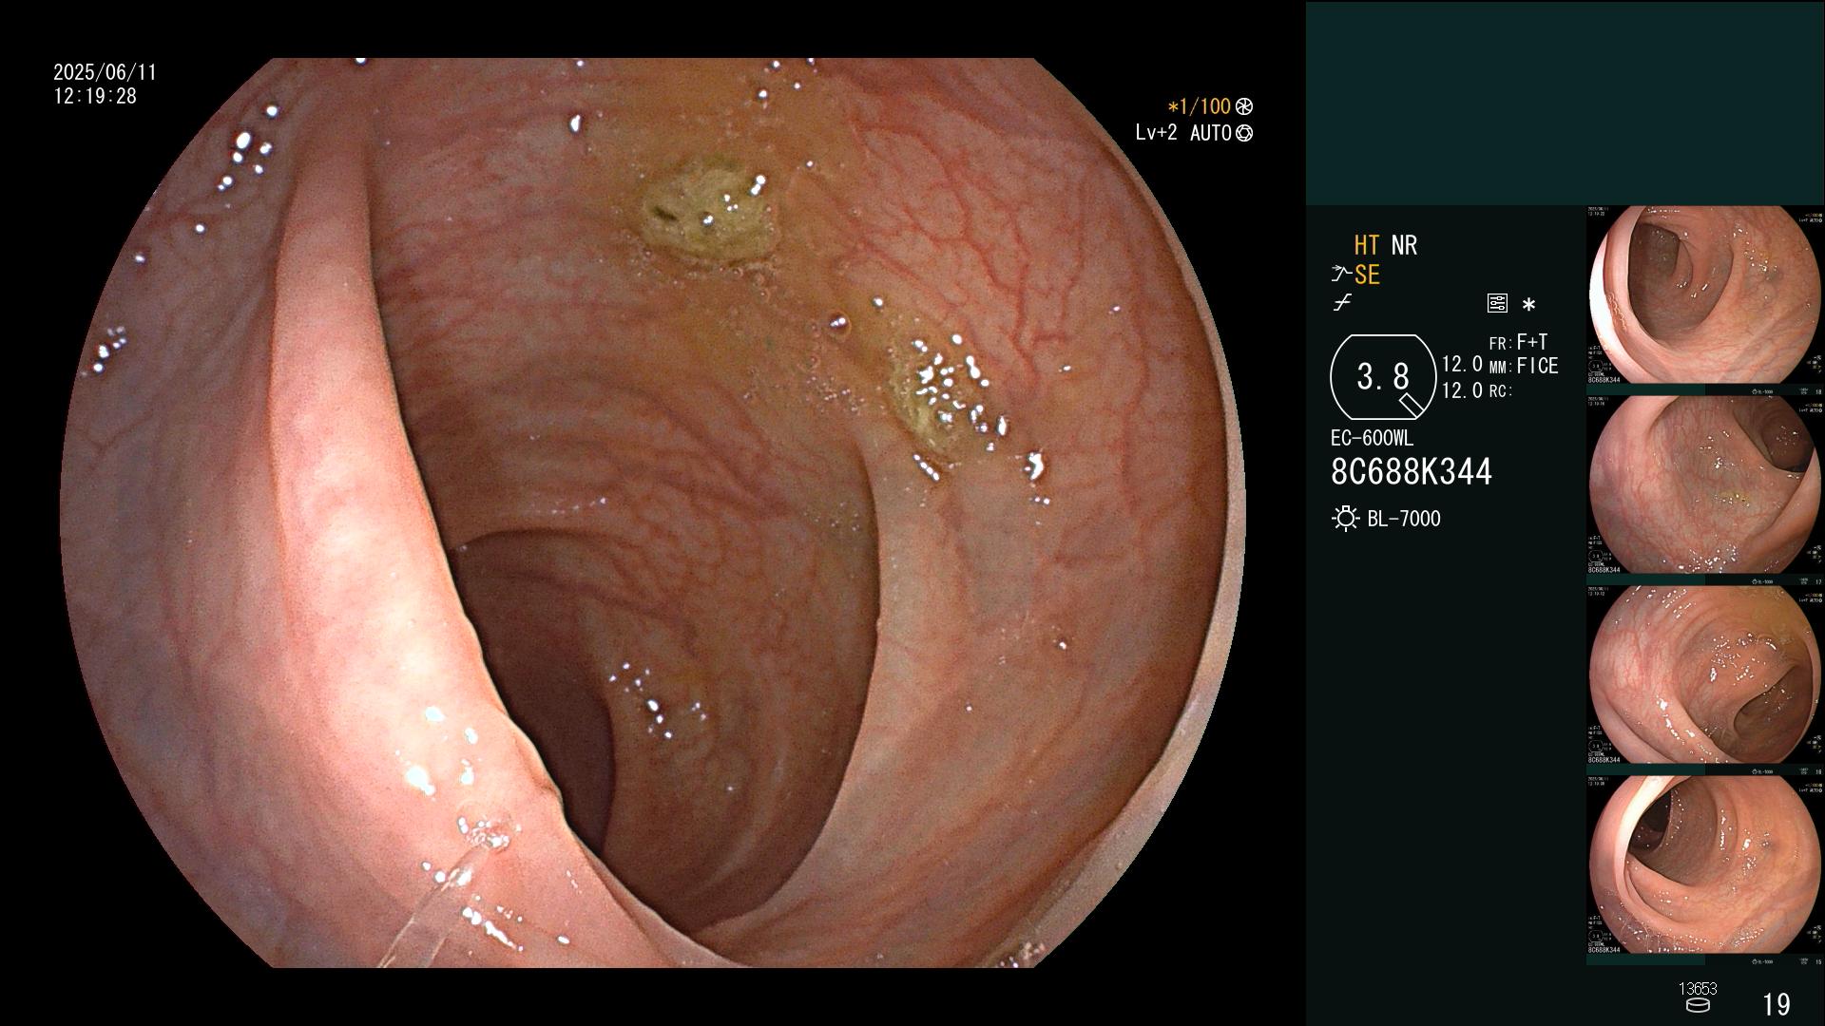
Task: Click the storage disk icon under 13653
Action: [x=1698, y=1006]
